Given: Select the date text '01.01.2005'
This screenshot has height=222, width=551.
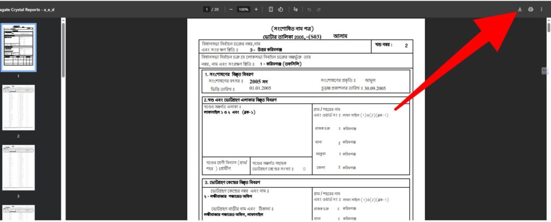Looking at the screenshot, I should pyautogui.click(x=260, y=88).
